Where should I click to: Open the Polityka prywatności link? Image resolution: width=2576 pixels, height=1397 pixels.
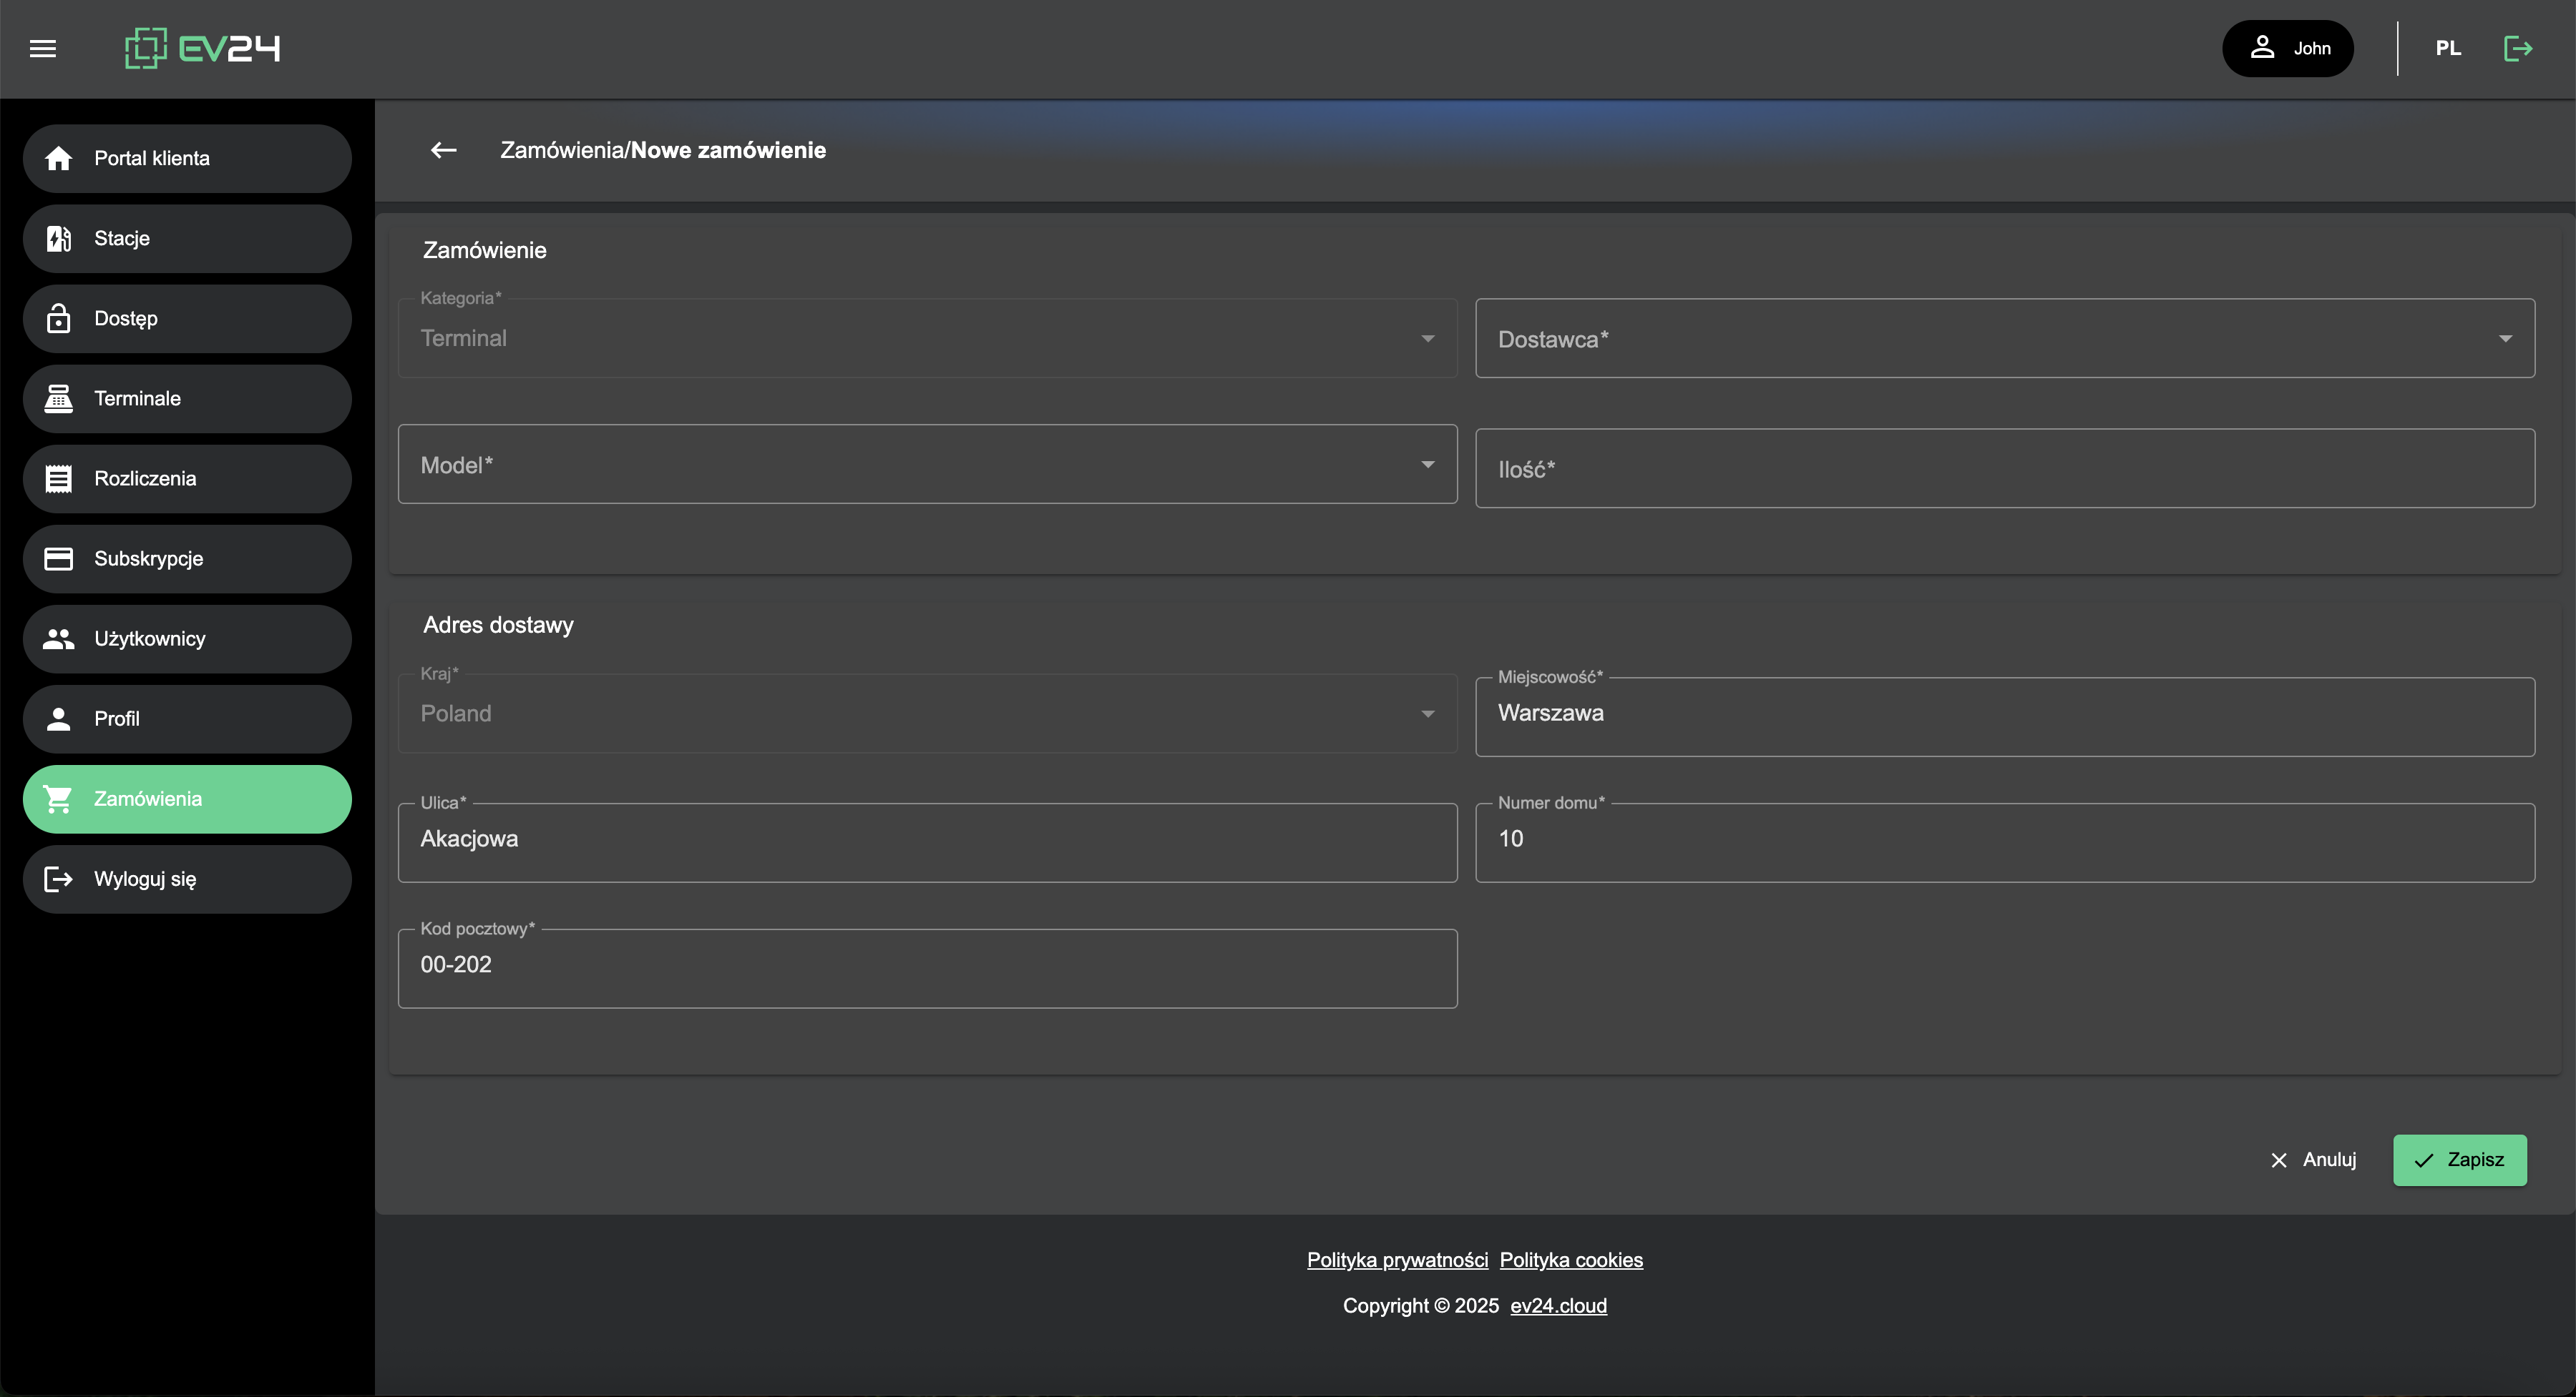(1396, 1259)
